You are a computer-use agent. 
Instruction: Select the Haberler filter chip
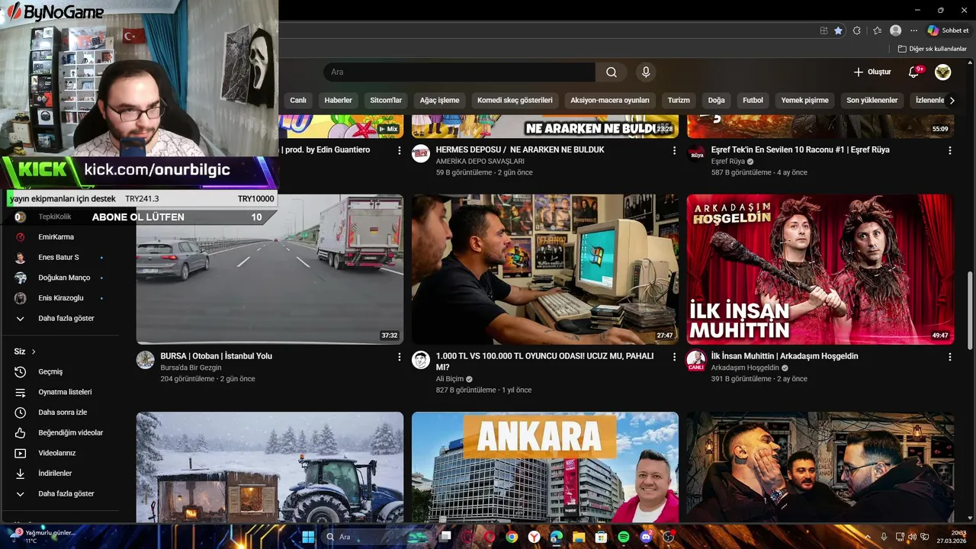coord(339,100)
